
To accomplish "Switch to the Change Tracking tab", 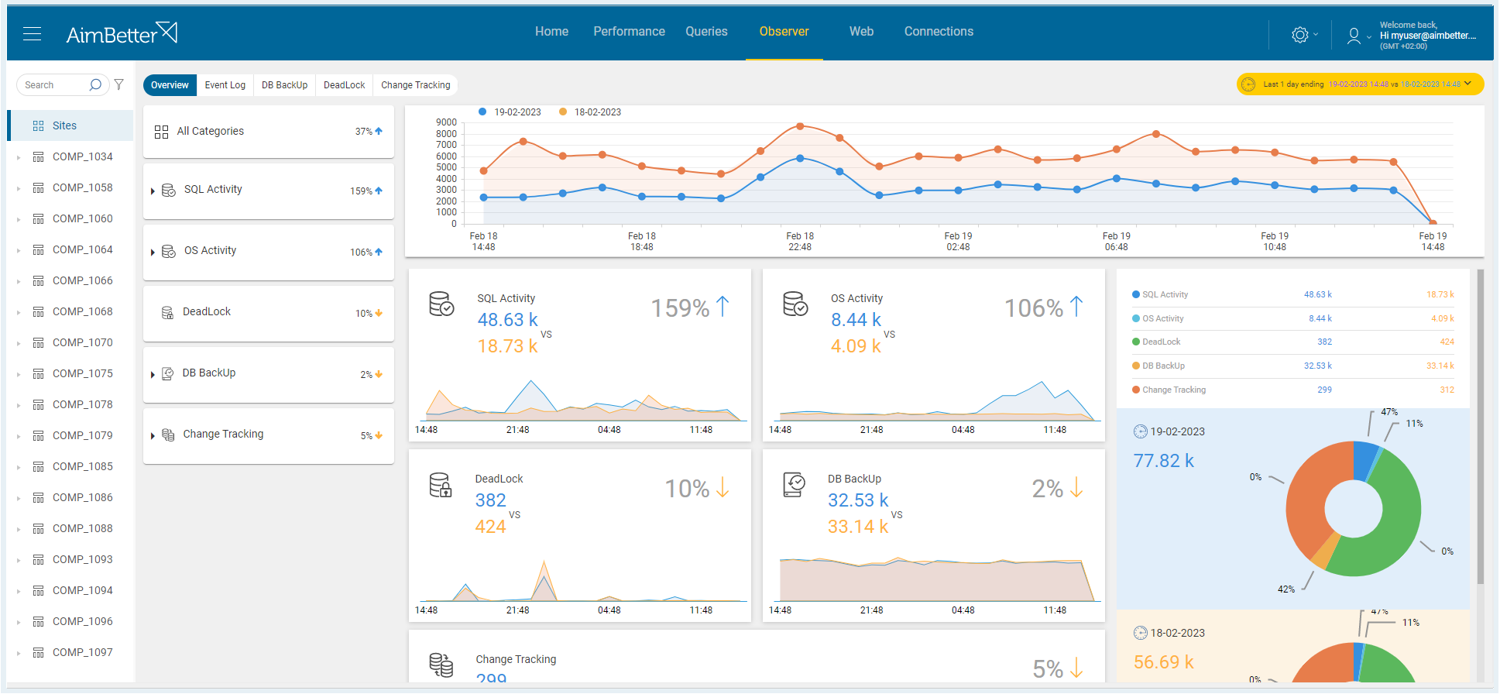I will tap(416, 85).
